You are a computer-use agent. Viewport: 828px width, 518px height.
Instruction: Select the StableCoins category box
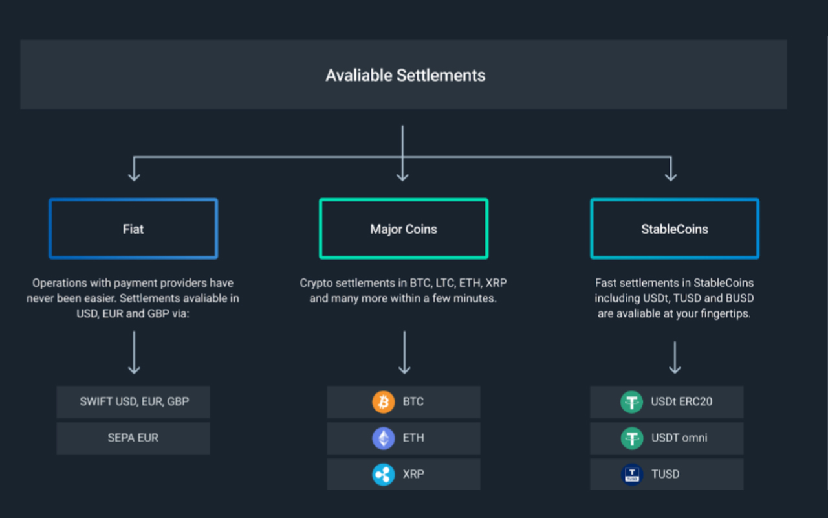click(674, 229)
